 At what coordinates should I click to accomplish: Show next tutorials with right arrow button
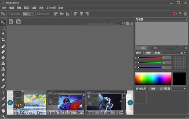click(130, 103)
